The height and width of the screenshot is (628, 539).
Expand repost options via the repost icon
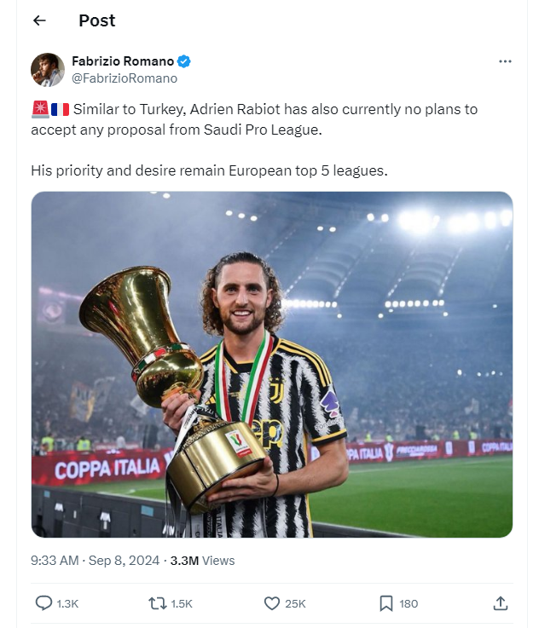click(x=157, y=603)
